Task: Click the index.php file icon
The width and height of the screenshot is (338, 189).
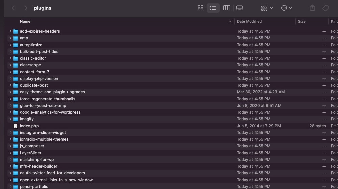Action: click(15, 126)
